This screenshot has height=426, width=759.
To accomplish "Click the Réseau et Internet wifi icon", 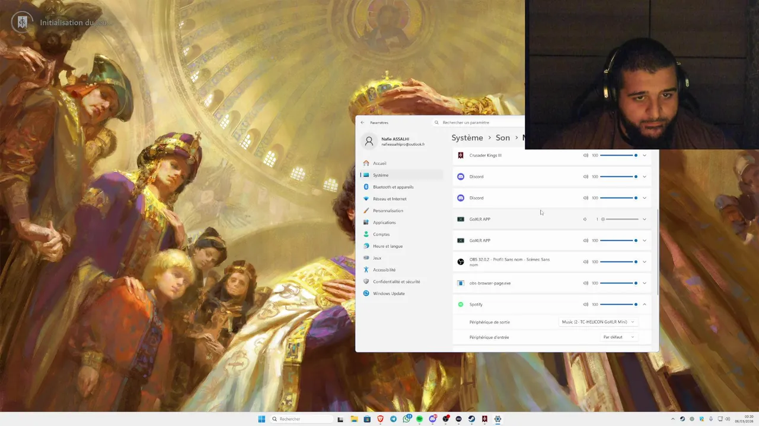I will 366,199.
